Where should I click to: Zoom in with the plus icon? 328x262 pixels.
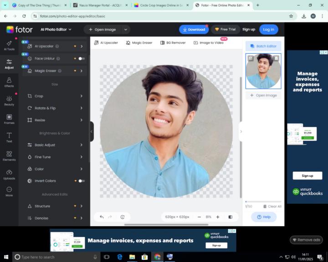coord(218,217)
